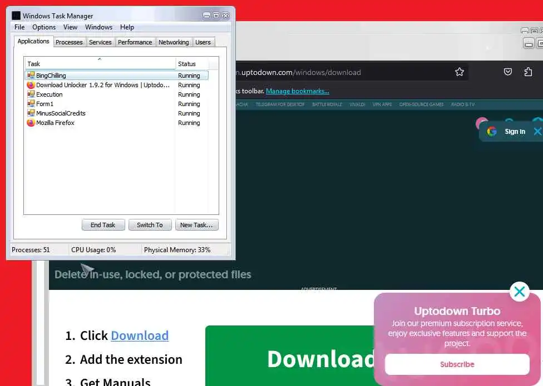Open VIVALDI in the site nav
The width and height of the screenshot is (543, 386).
357,104
